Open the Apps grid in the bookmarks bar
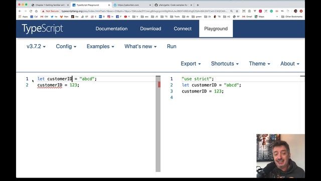Image resolution: width=321 pixels, height=181 pixels. (x=23, y=17)
